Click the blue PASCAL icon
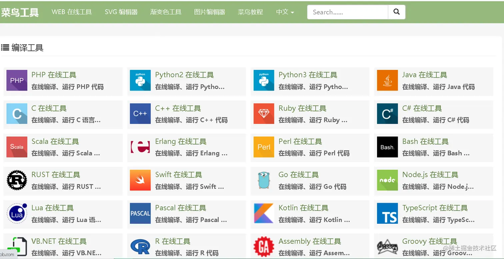The image size is (504, 259). point(140,213)
